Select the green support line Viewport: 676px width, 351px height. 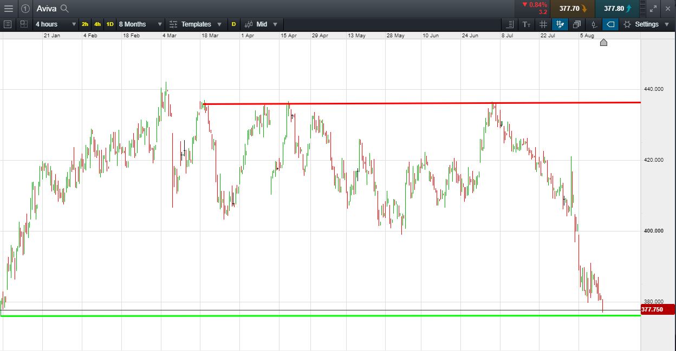(x=321, y=315)
